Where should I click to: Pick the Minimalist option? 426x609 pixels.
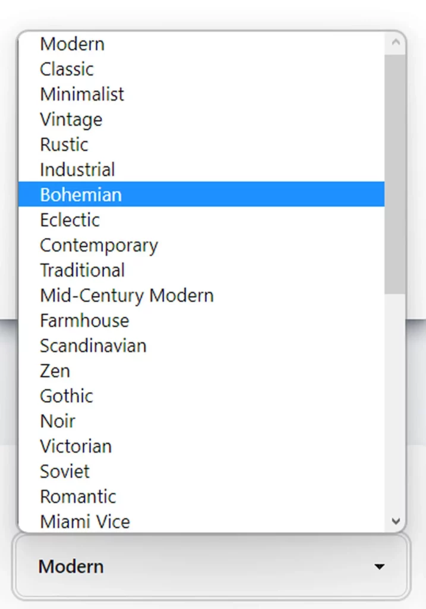click(x=82, y=94)
